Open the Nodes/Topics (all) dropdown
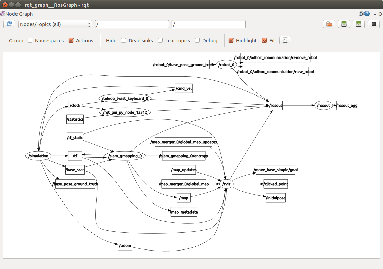 pos(55,24)
